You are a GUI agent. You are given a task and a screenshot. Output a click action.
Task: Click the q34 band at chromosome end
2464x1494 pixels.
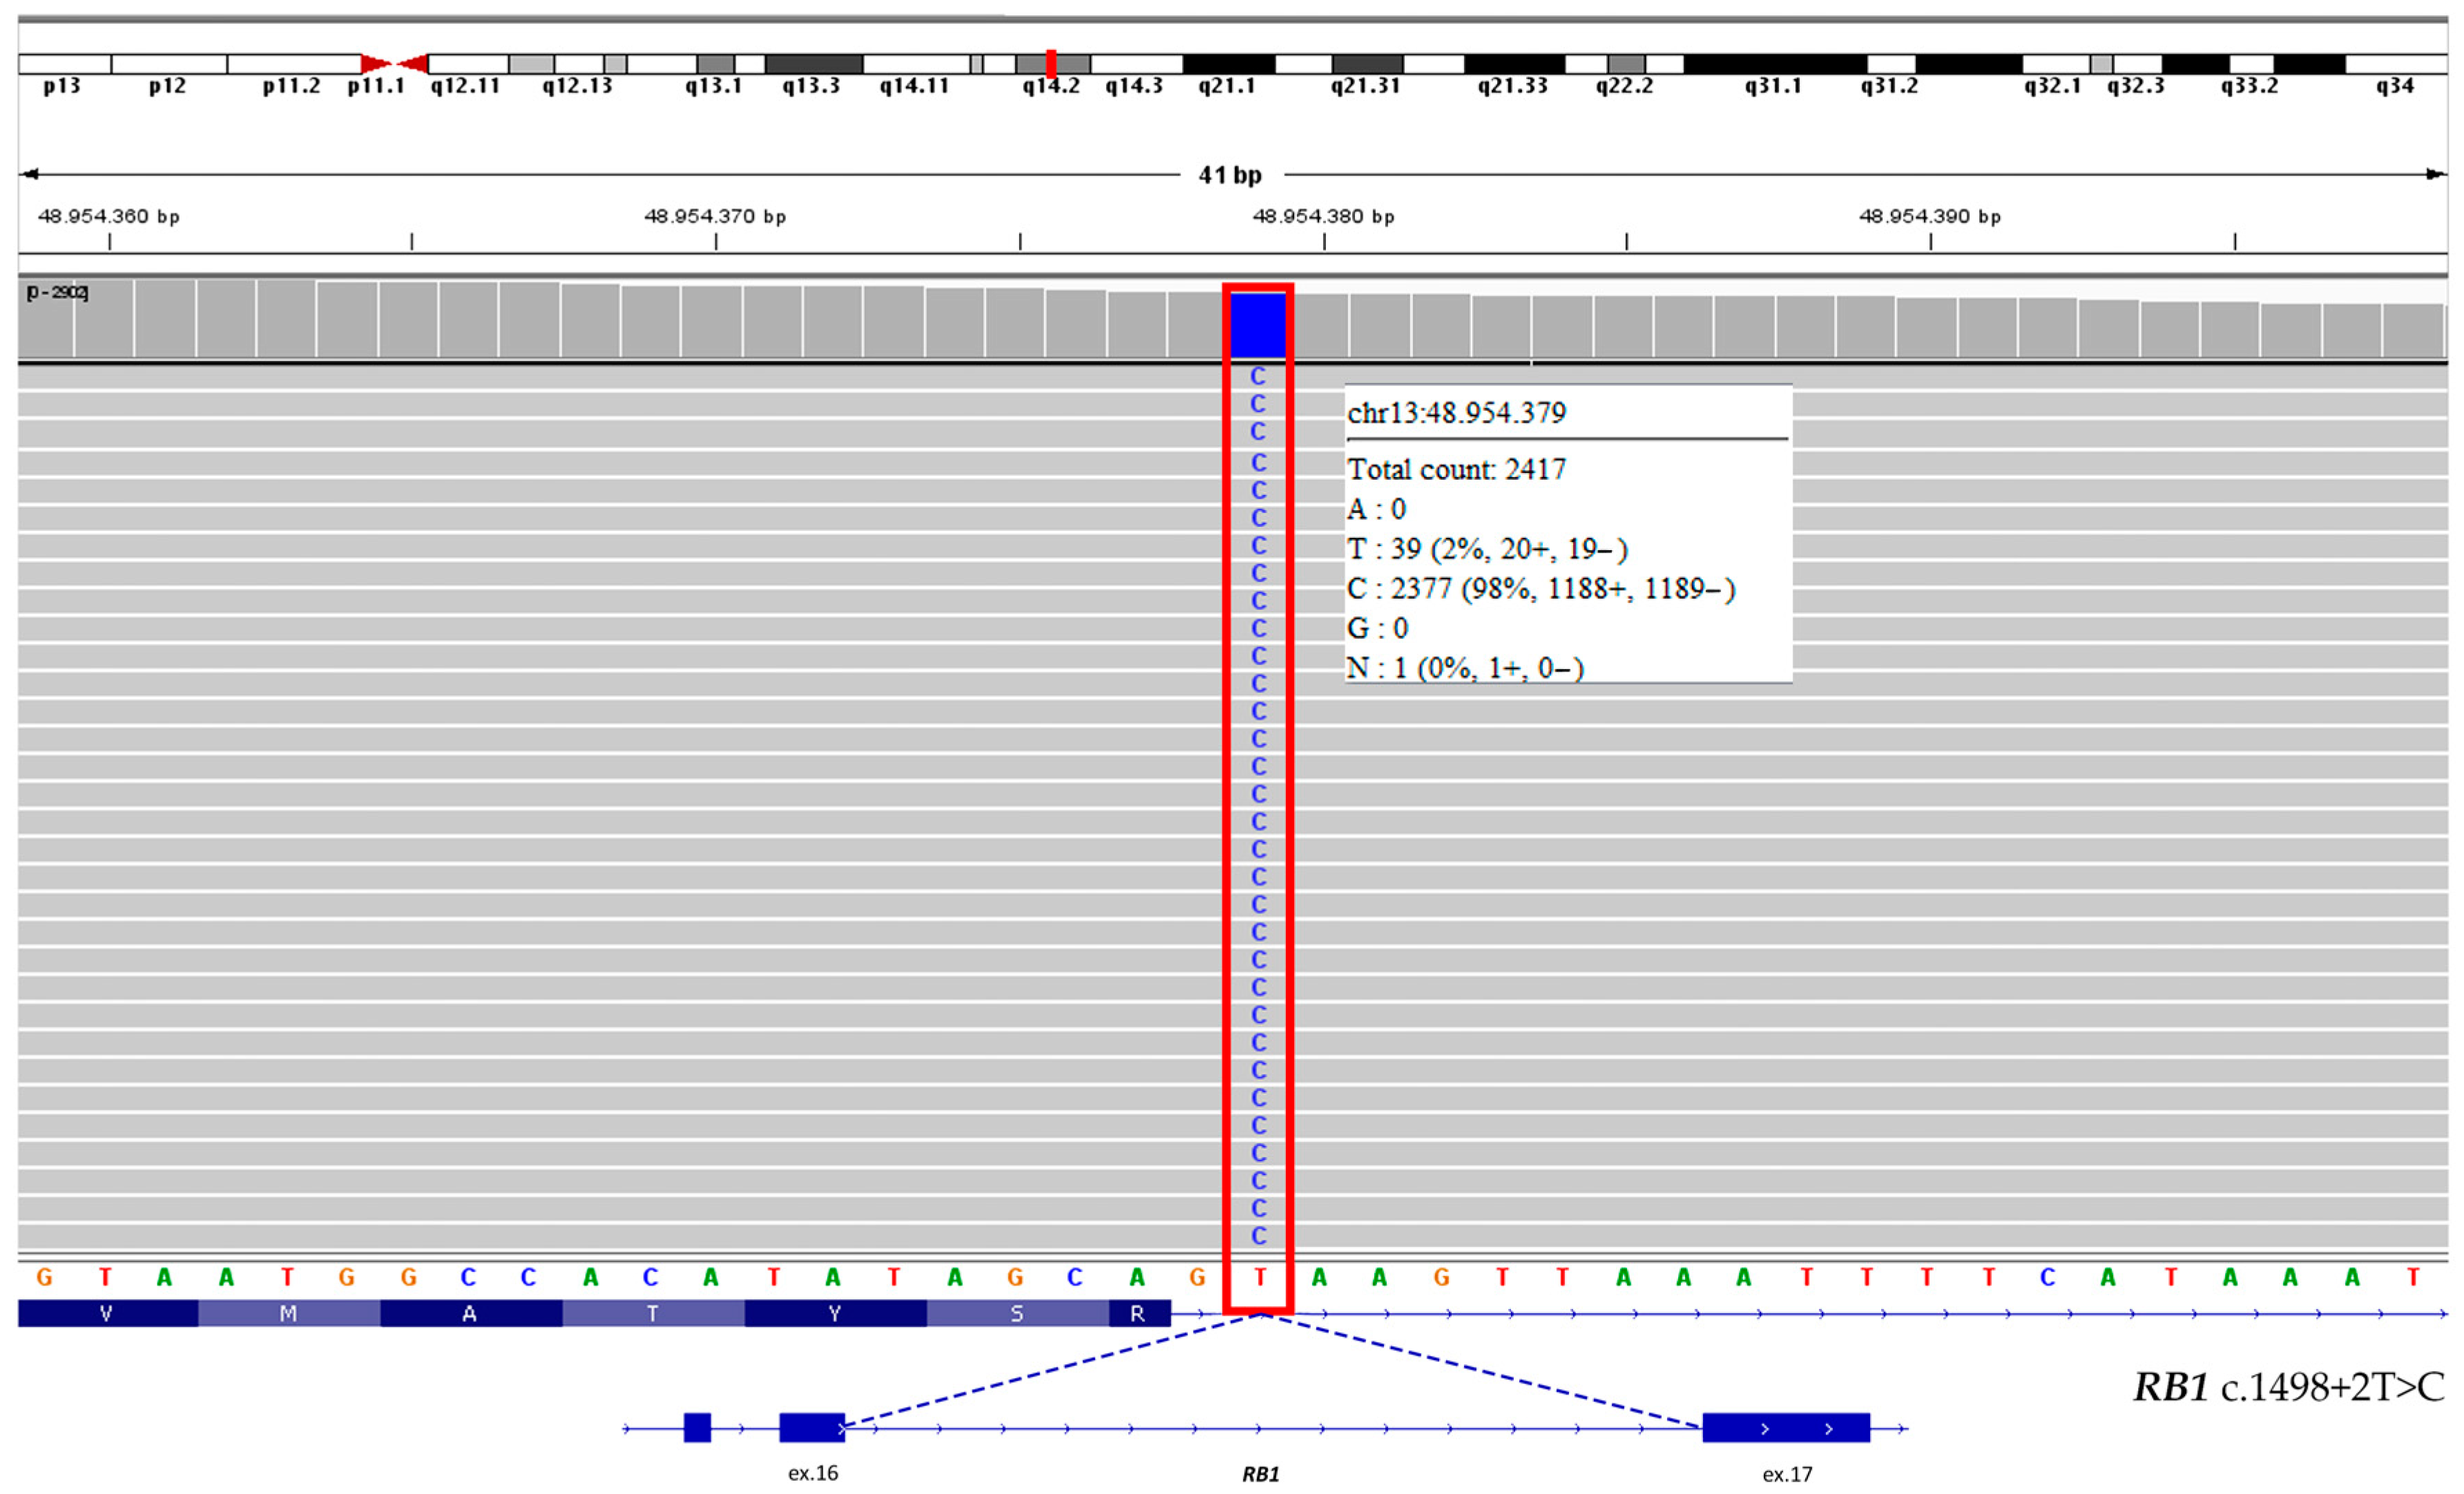[2395, 64]
